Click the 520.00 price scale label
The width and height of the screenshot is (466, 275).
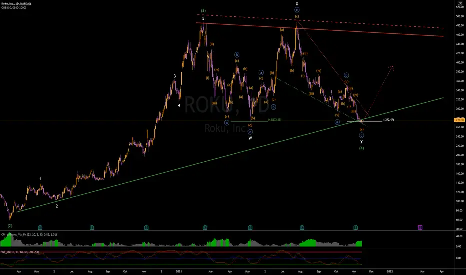click(460, 7)
